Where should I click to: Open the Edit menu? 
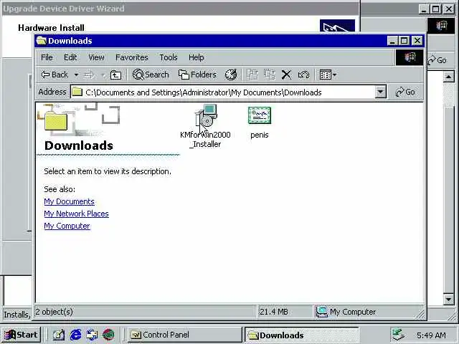[70, 57]
